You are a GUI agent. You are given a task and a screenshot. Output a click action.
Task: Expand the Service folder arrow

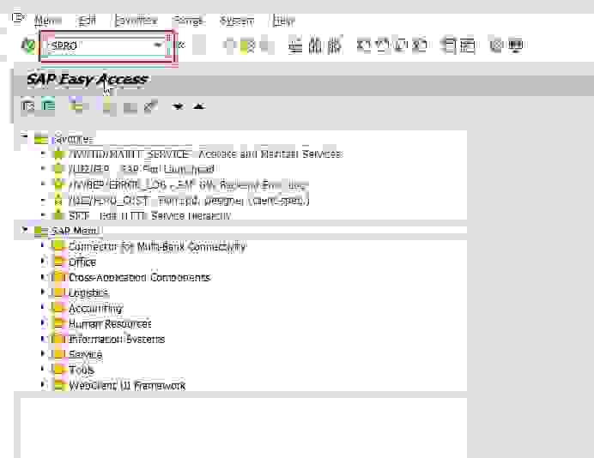(x=43, y=353)
